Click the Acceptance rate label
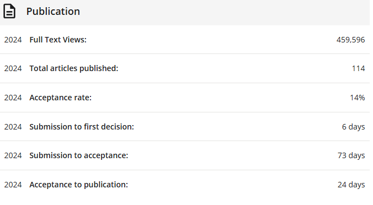 click(61, 98)
